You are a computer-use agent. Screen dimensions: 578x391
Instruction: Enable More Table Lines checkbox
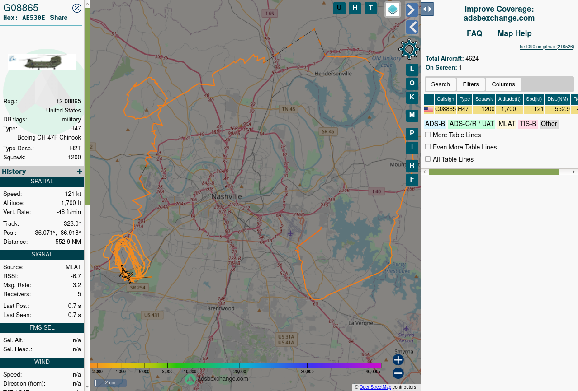point(428,135)
